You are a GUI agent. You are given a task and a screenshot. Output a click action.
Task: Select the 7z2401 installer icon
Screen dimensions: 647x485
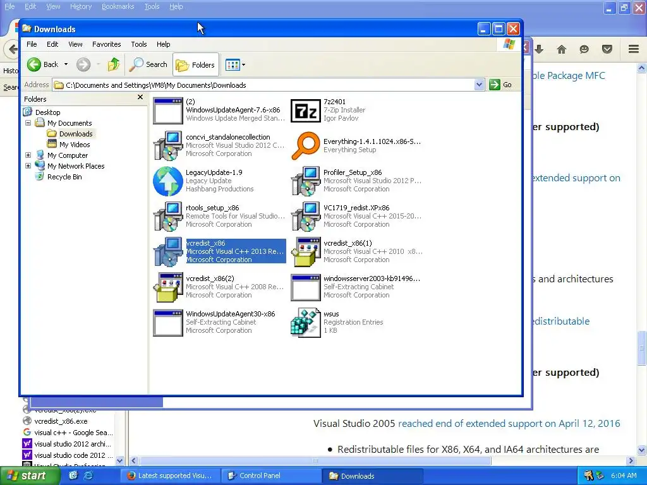coord(305,111)
